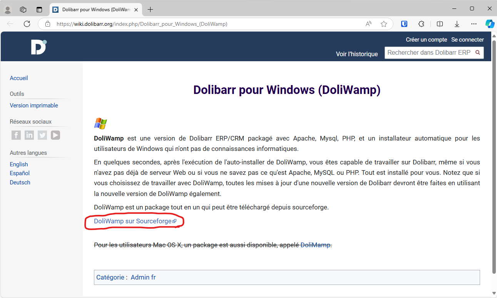497x298 pixels.
Task: Add page to favorites star icon
Action: 384,24
